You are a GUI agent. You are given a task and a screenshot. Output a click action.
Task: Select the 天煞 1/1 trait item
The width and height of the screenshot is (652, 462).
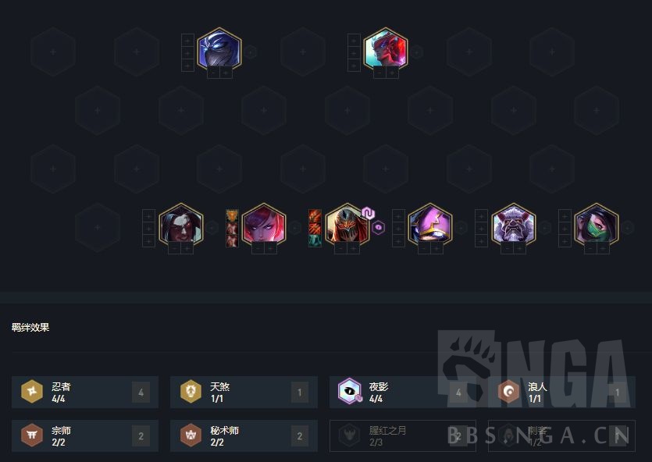(x=244, y=393)
